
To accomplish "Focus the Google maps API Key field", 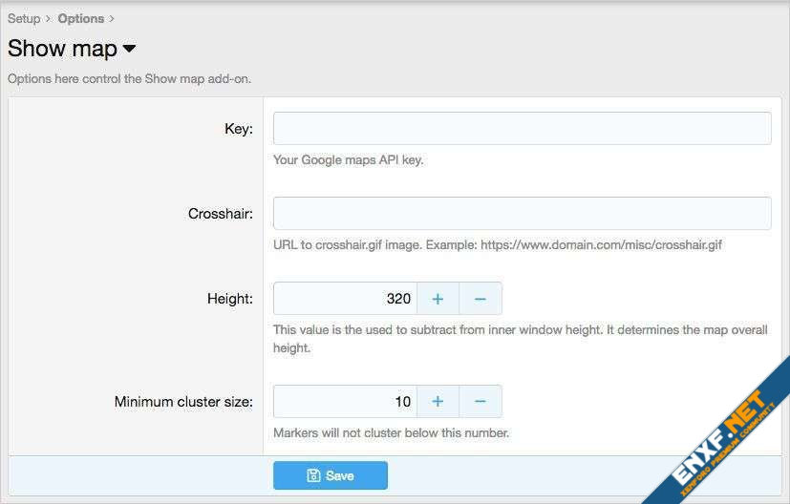I will 522,129.
